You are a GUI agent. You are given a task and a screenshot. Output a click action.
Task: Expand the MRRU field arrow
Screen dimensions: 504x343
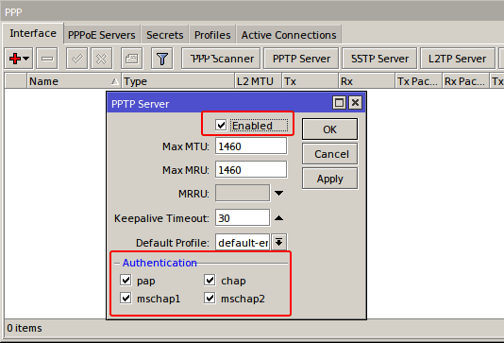pyautogui.click(x=278, y=194)
